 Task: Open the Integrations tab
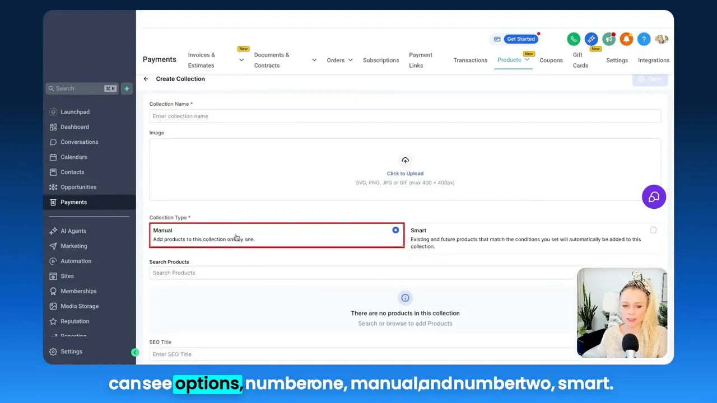654,60
